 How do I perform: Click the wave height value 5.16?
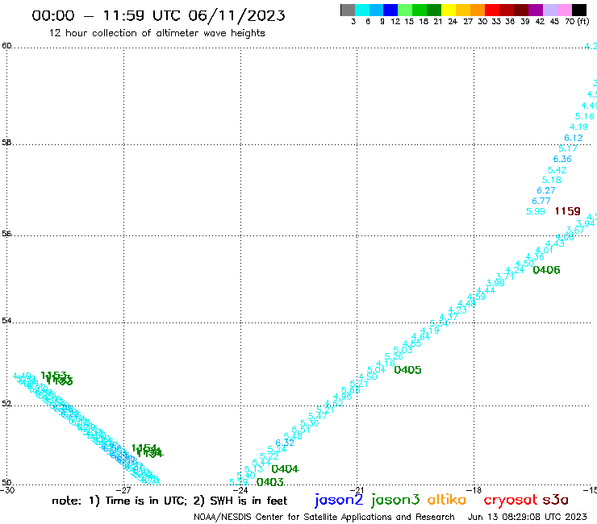(x=584, y=116)
